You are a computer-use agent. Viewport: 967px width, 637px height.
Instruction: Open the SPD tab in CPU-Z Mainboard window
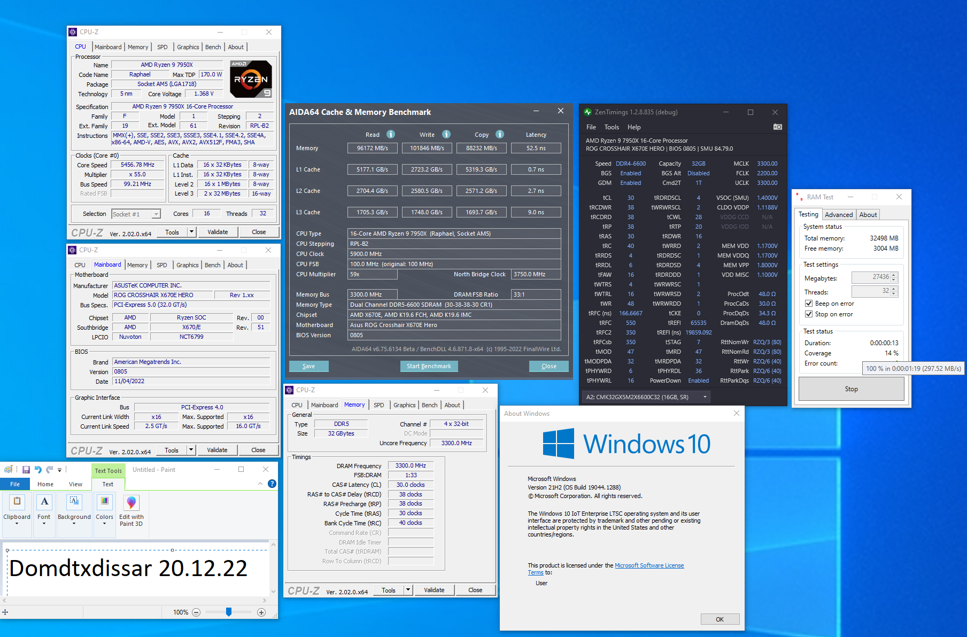point(162,265)
